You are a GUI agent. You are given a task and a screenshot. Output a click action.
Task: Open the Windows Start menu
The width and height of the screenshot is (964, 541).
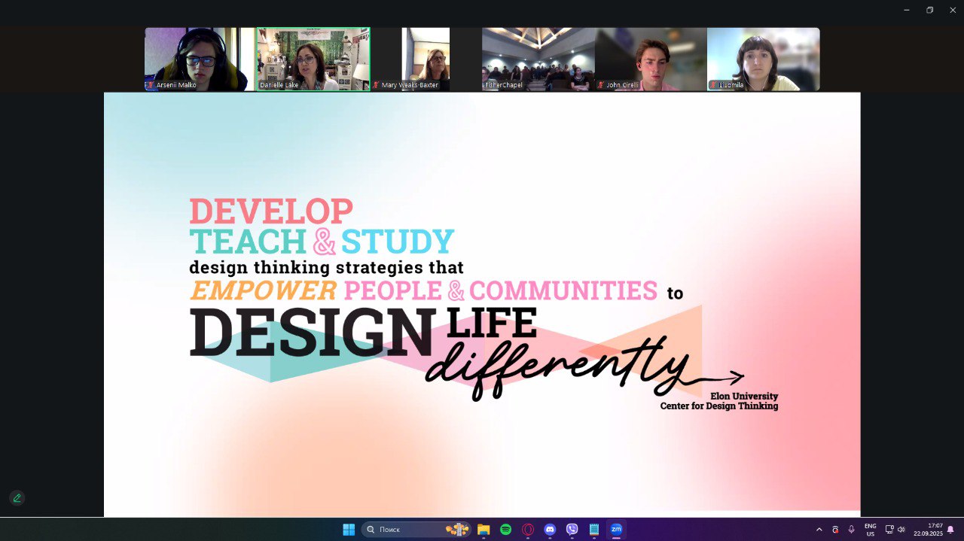[349, 530]
